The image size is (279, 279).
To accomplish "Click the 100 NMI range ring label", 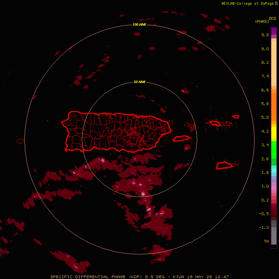I will pyautogui.click(x=139, y=24).
